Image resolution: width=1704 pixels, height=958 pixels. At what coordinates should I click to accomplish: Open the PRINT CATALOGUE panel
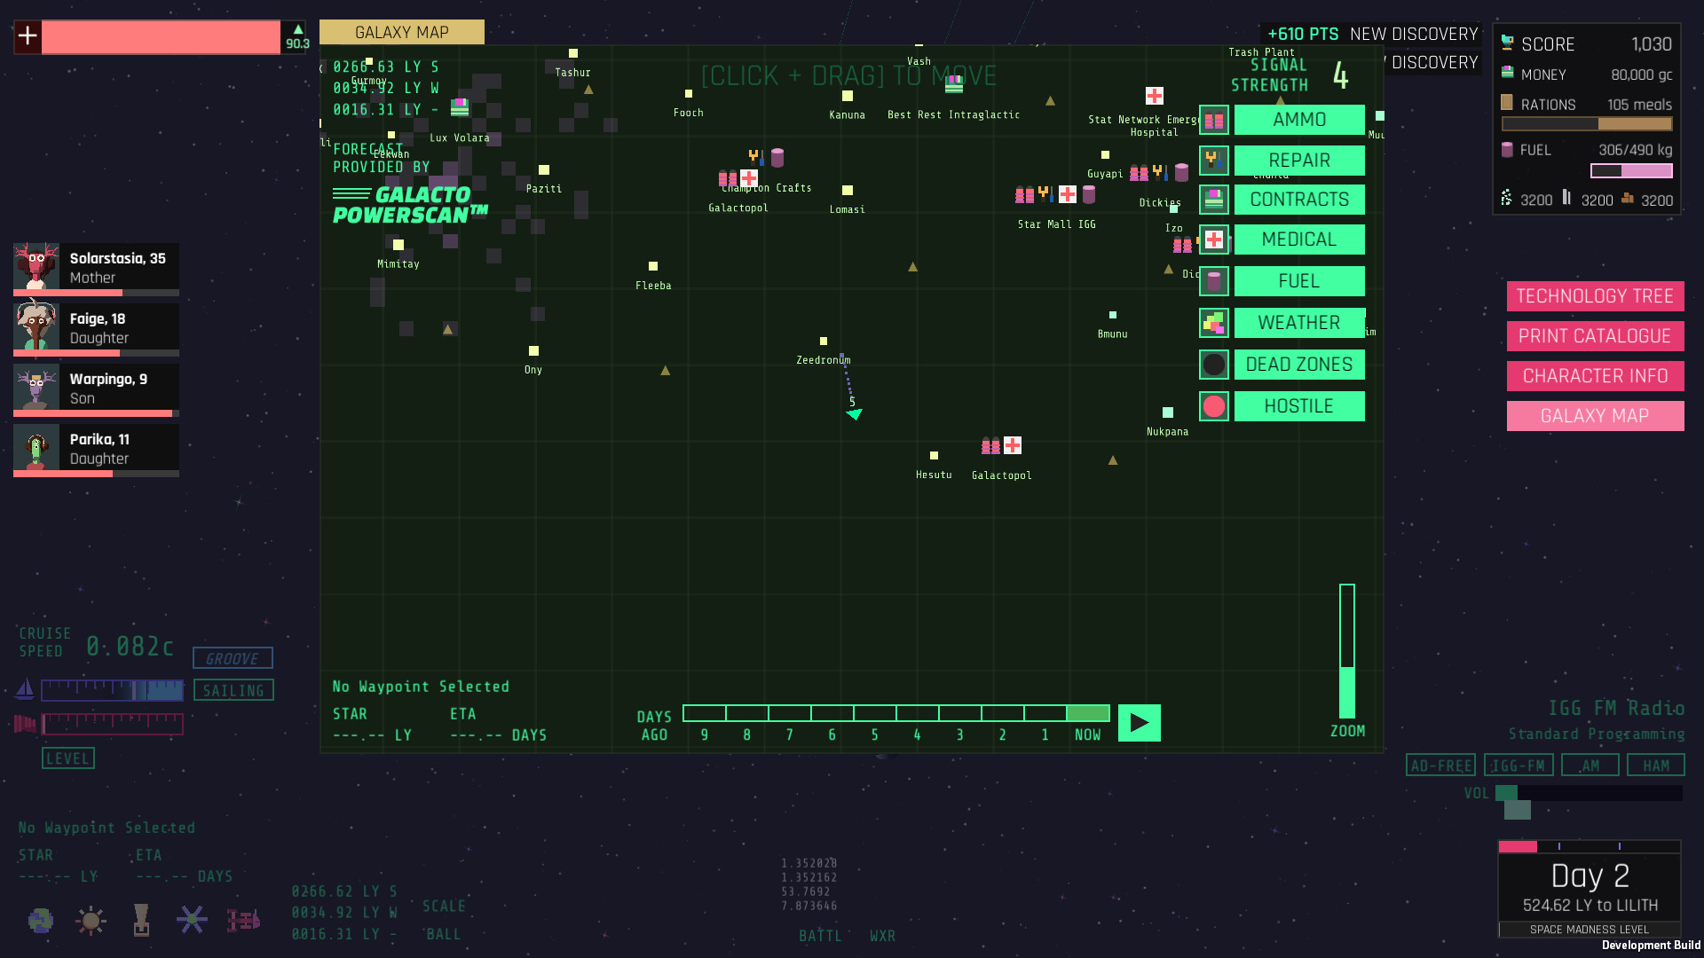1594,336
